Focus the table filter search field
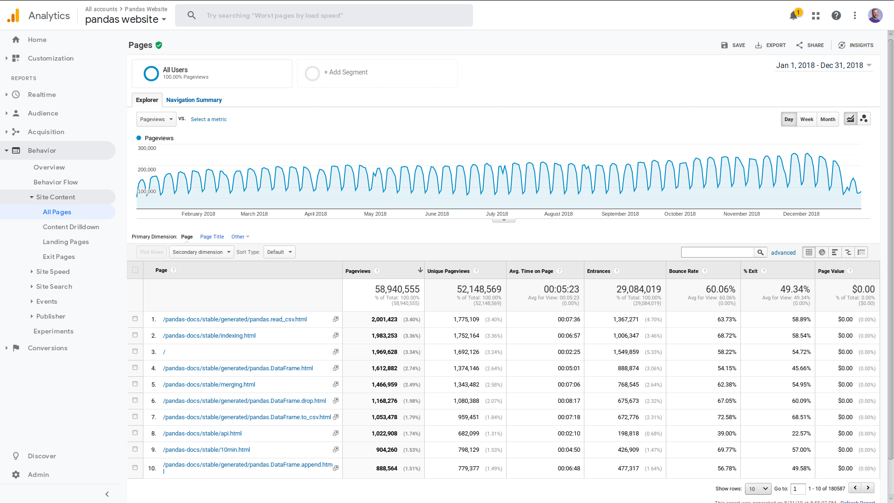The height and width of the screenshot is (503, 894). tap(718, 252)
